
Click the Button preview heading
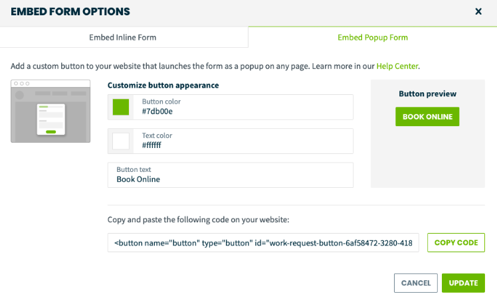click(x=428, y=94)
